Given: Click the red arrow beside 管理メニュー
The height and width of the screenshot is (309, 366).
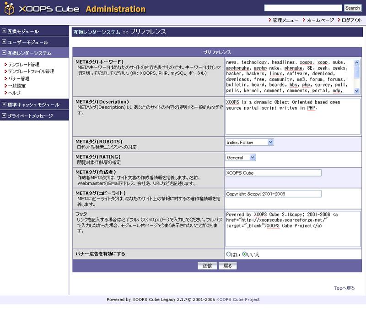Looking at the screenshot, I should click(270, 20).
